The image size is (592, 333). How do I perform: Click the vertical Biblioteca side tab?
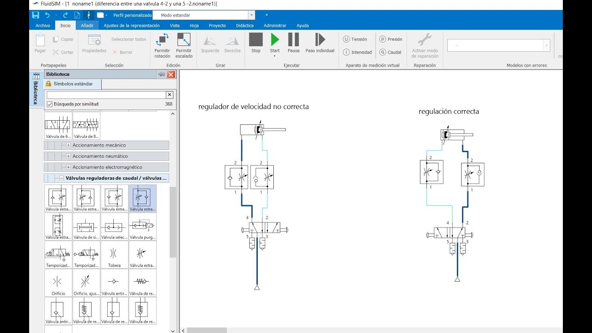(36, 89)
